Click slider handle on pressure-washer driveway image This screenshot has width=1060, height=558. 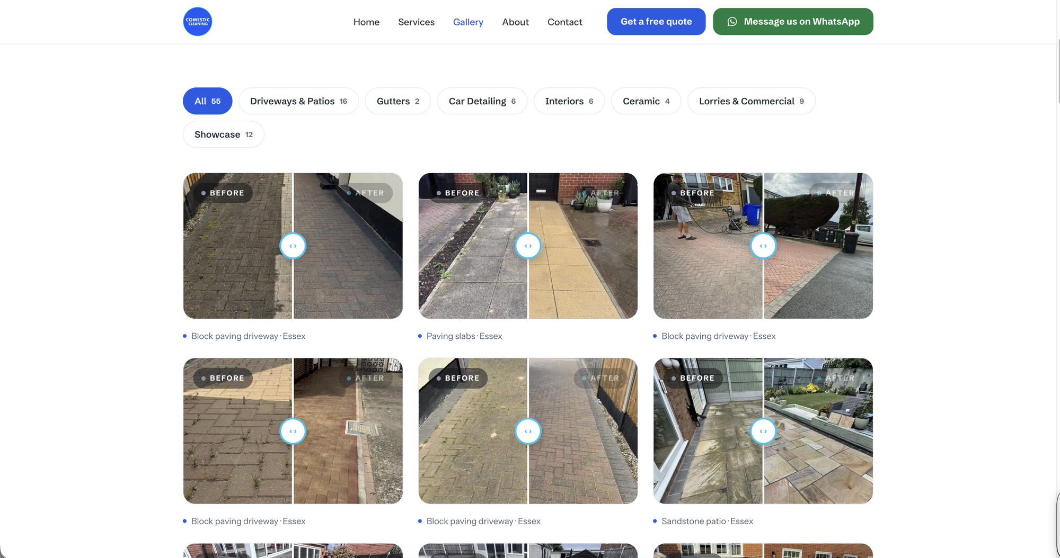(x=763, y=246)
